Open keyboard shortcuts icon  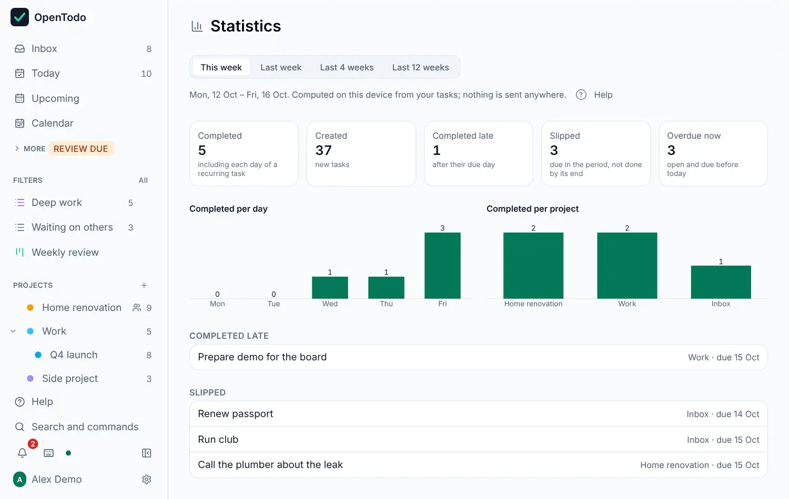[49, 453]
